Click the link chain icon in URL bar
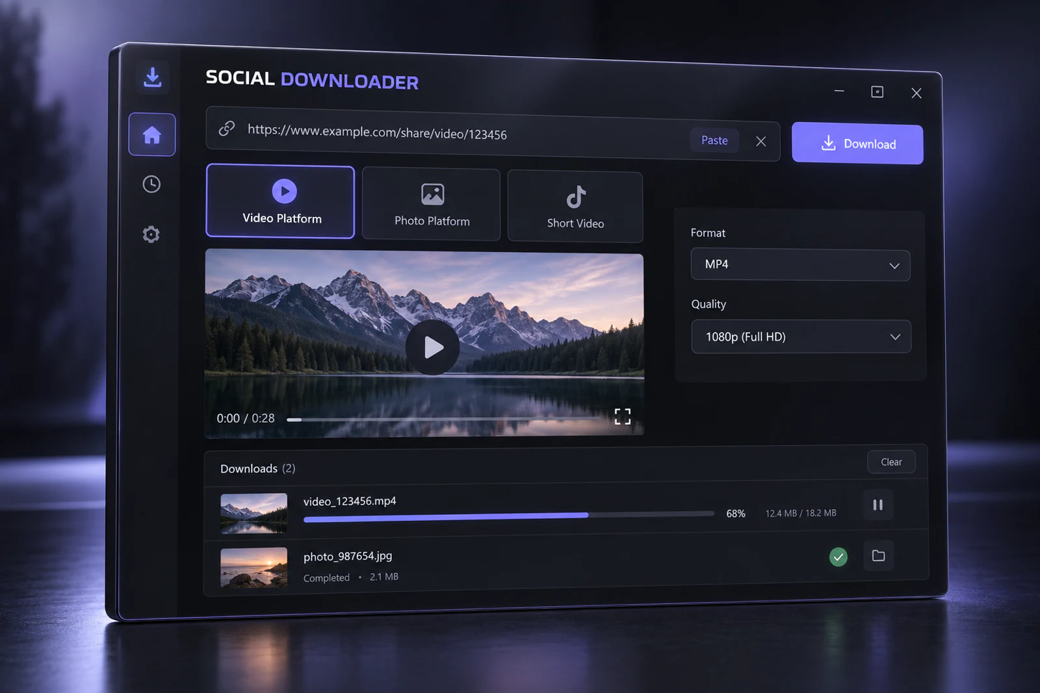 tap(227, 128)
